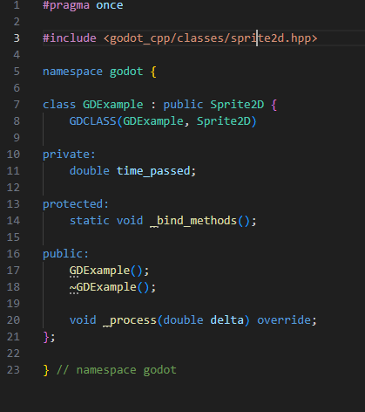Screen dimensions: 365x412
Task: Click the '#pragma' directive on line 1
Action: point(66,5)
